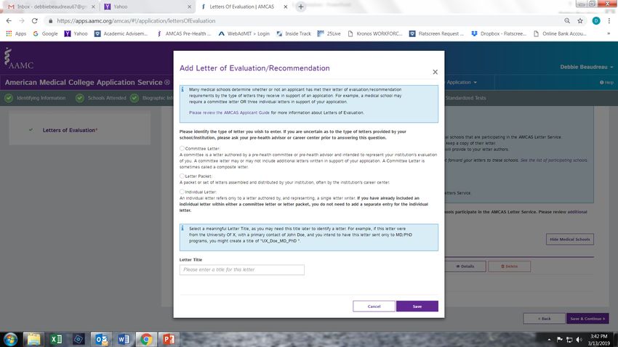Switch to the Yahoo browser tab

[147, 7]
